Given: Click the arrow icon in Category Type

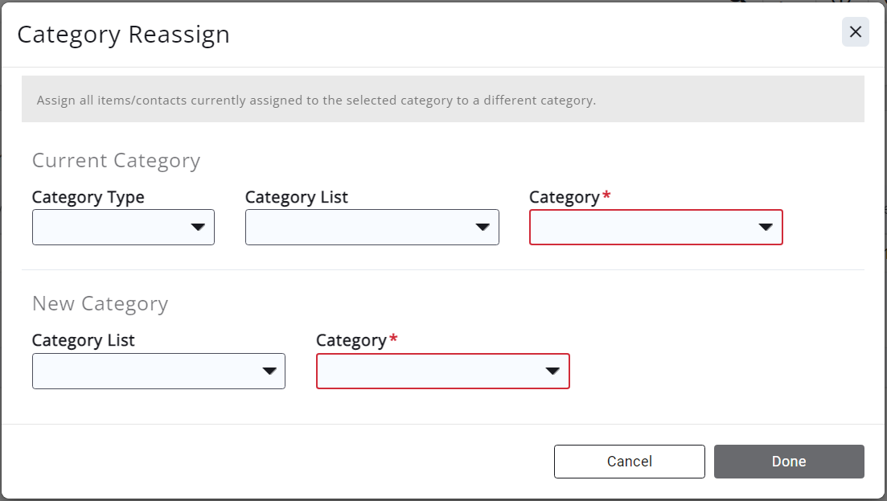Looking at the screenshot, I should (199, 228).
